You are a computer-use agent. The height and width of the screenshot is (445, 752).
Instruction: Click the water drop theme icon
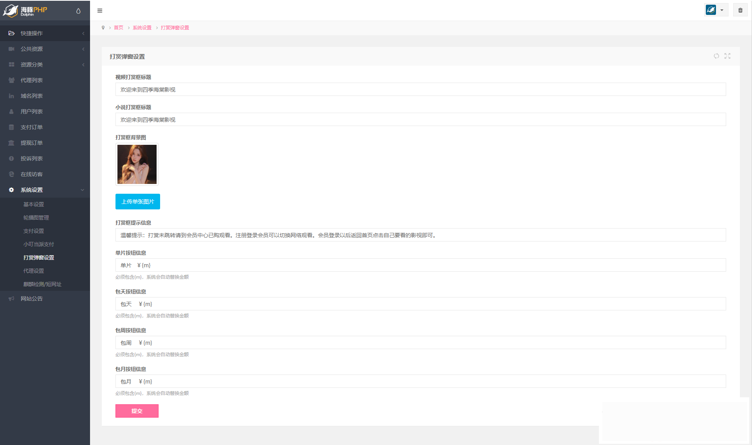(78, 11)
